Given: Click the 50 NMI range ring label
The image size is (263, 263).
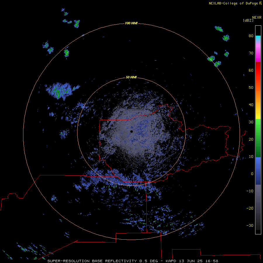Looking at the screenshot, I should pos(131,77).
